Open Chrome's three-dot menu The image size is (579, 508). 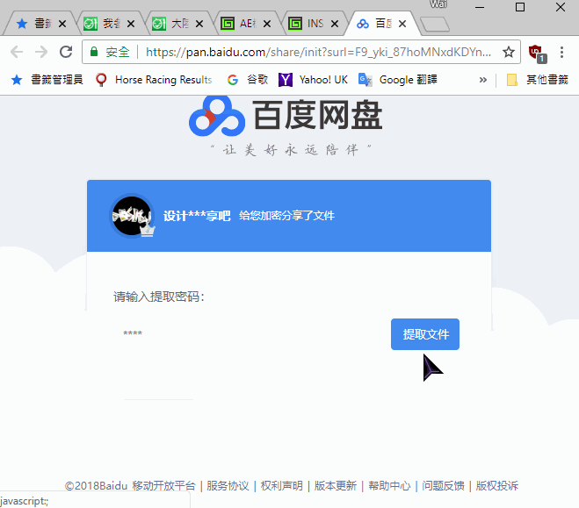(561, 52)
